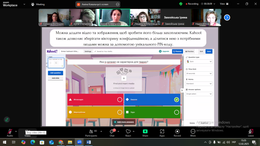Unmute the microphone via Audio button

coord(10,132)
